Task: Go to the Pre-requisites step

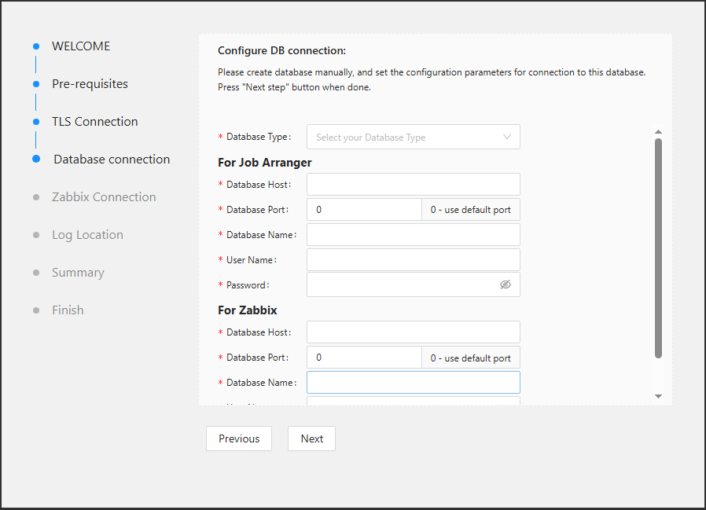Action: 90,84
